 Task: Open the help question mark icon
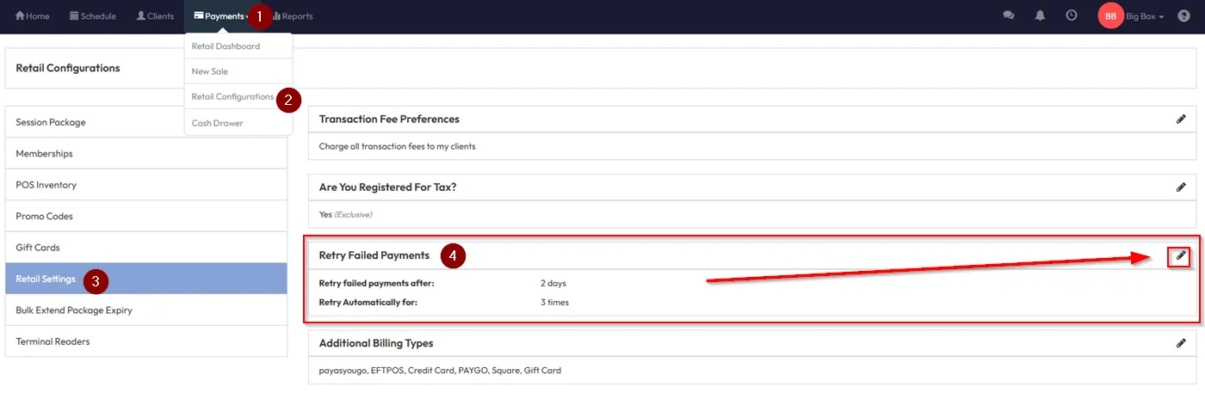point(1184,16)
